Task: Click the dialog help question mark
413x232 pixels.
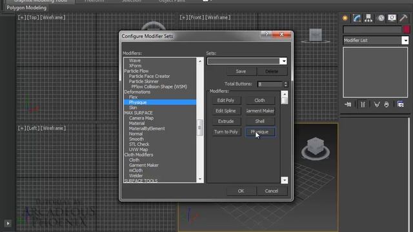Action: 267,34
